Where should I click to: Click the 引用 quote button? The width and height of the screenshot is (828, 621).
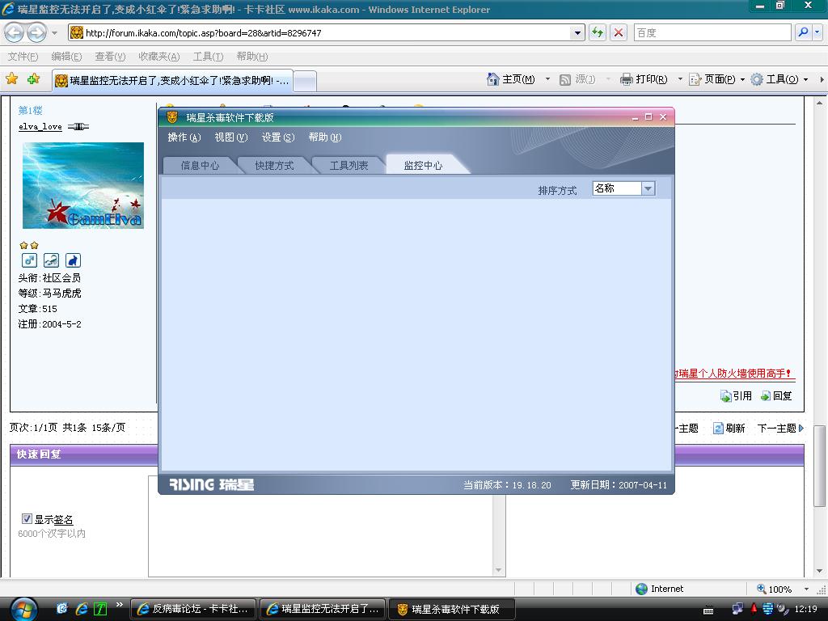coord(736,395)
